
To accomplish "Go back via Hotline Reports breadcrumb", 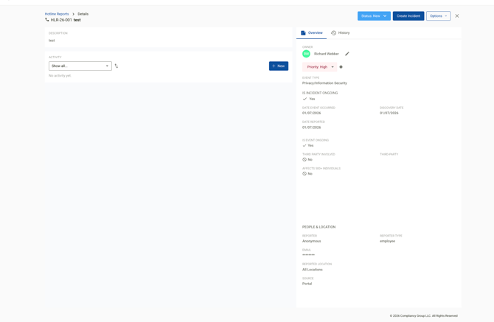I will [57, 14].
